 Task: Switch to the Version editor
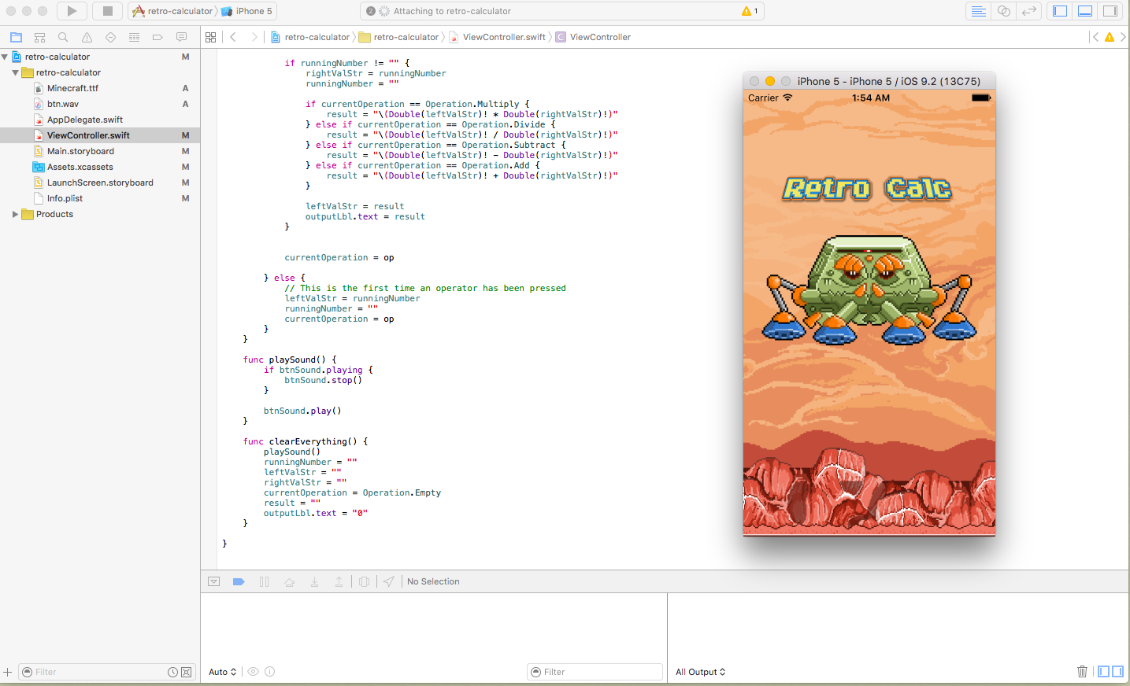coord(1028,11)
